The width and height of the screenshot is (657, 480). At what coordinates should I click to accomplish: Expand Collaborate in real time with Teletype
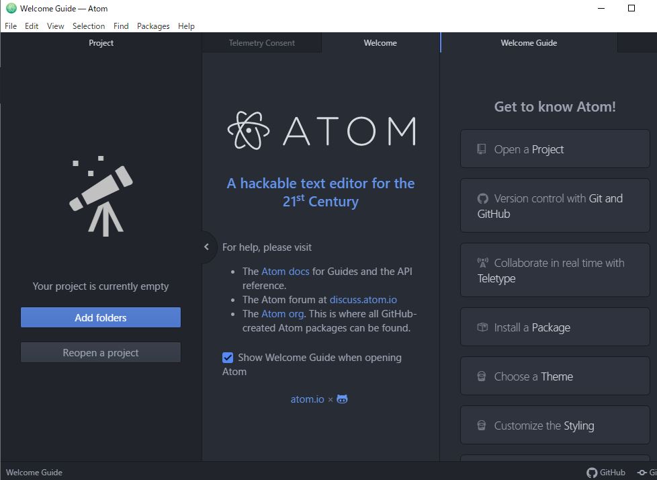coord(555,270)
